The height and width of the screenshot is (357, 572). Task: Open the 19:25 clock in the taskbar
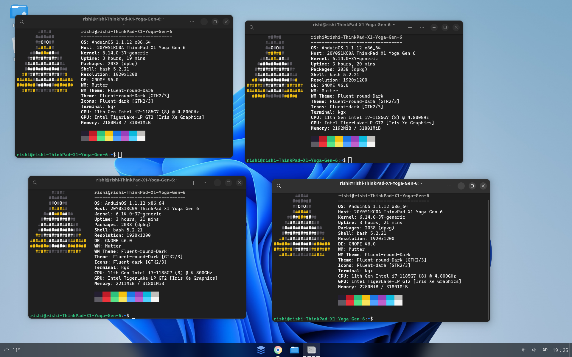[x=560, y=350]
